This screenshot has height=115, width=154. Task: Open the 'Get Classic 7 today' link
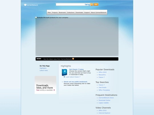pos(76,69)
